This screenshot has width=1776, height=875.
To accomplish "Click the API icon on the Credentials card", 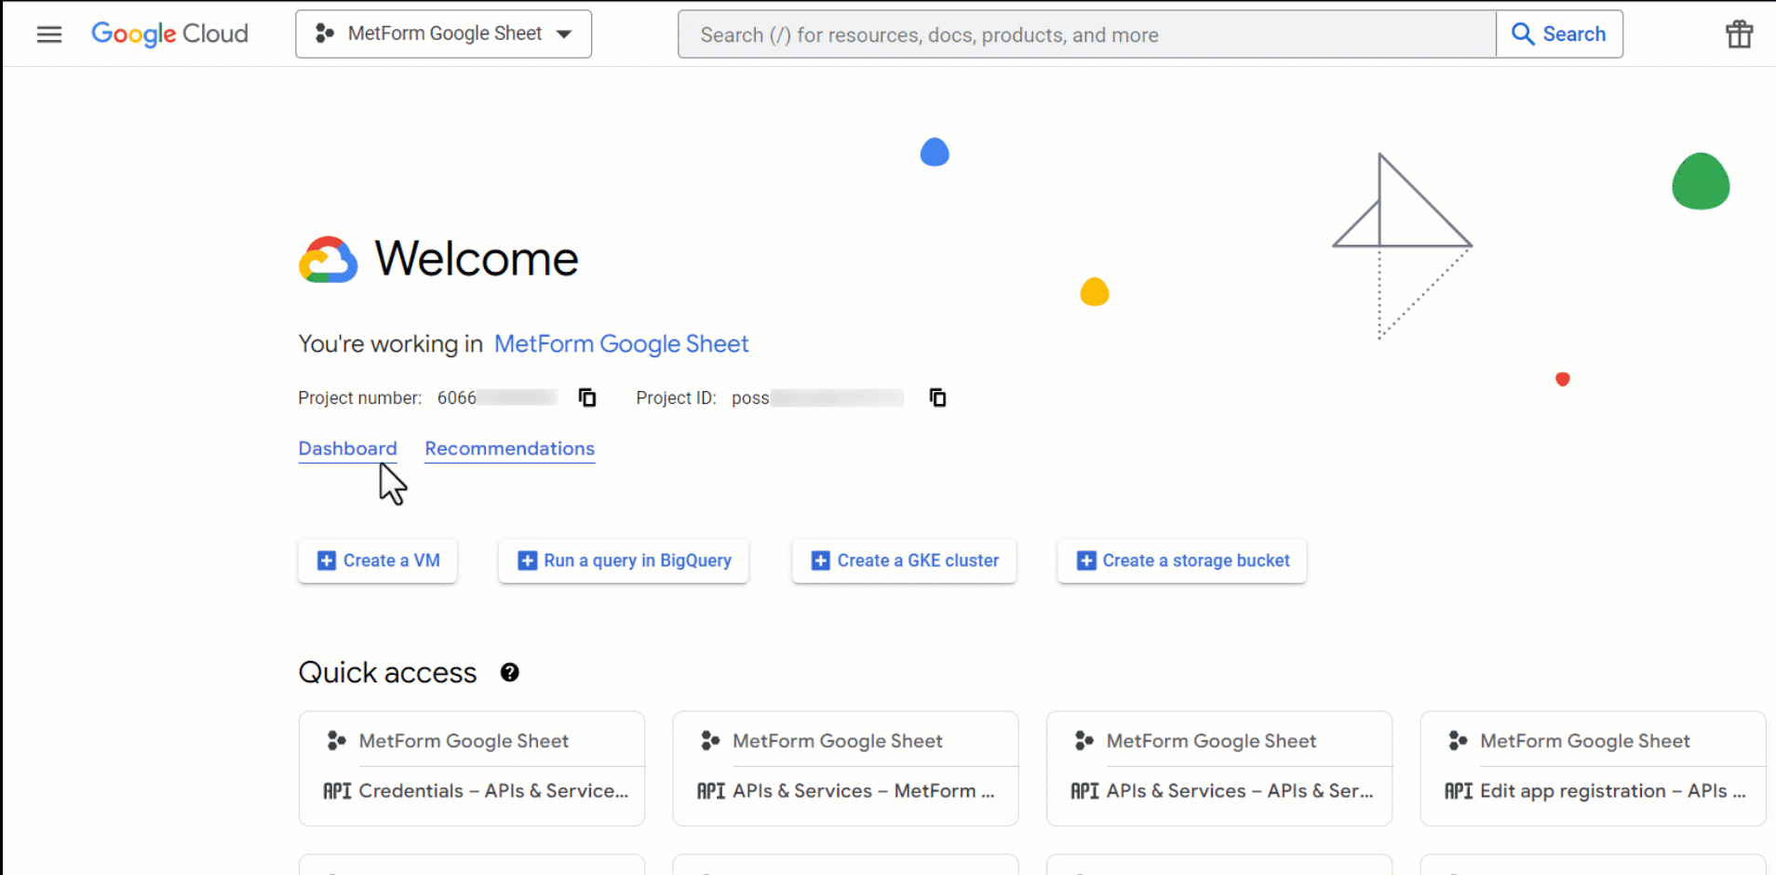I will (337, 790).
